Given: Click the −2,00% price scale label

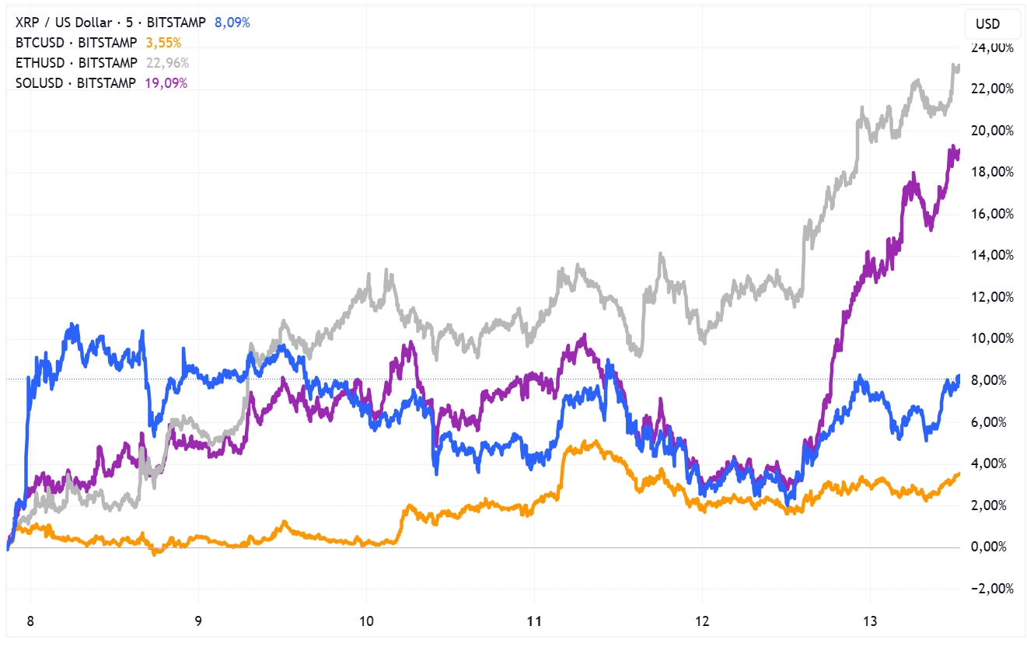Looking at the screenshot, I should 990,589.
